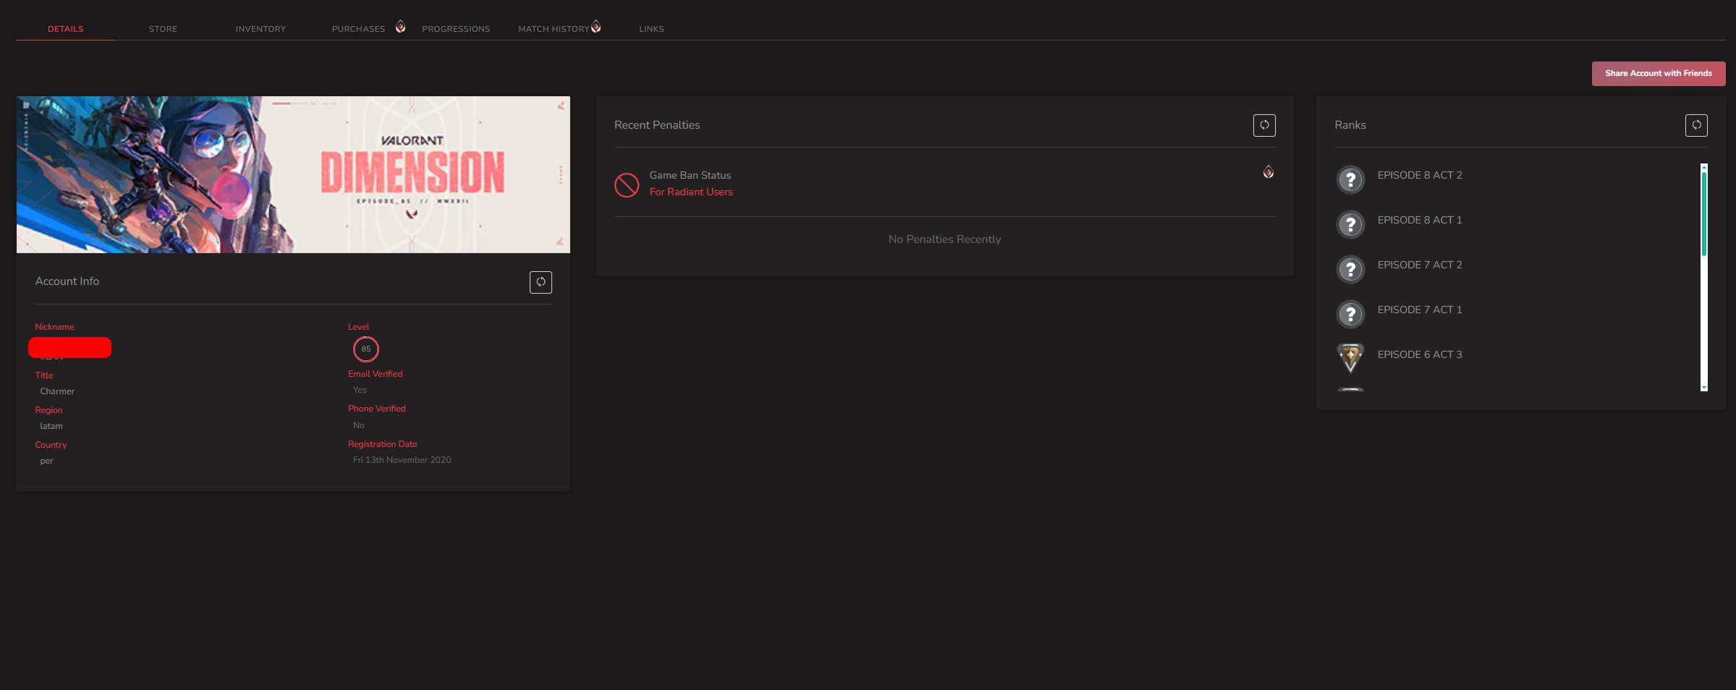The width and height of the screenshot is (1736, 690).
Task: Open the Progressions tab
Action: 456,29
